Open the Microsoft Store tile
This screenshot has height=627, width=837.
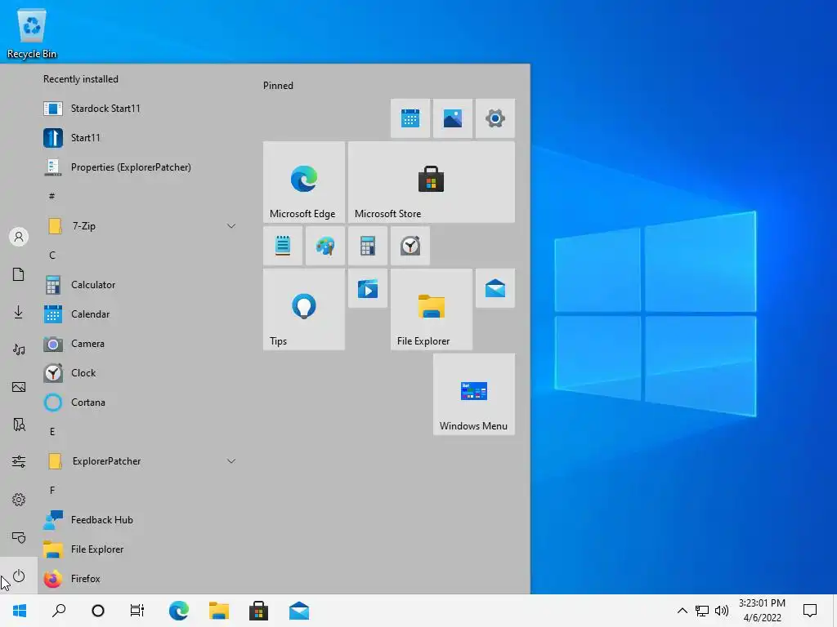(432, 182)
